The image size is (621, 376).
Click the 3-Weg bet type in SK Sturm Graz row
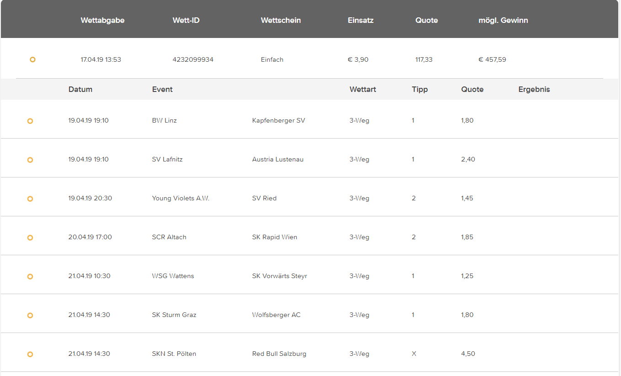click(359, 315)
